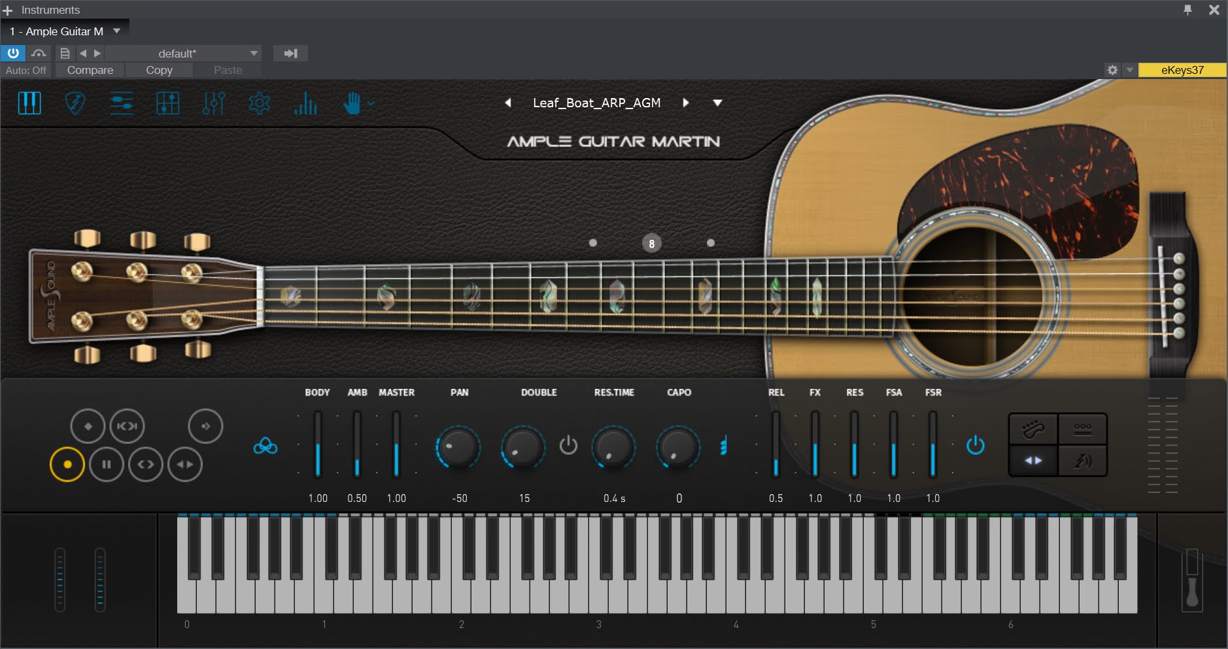Select the next preset arrow beside default*
Screen dimensions: 1228x649
pyautogui.click(x=97, y=53)
